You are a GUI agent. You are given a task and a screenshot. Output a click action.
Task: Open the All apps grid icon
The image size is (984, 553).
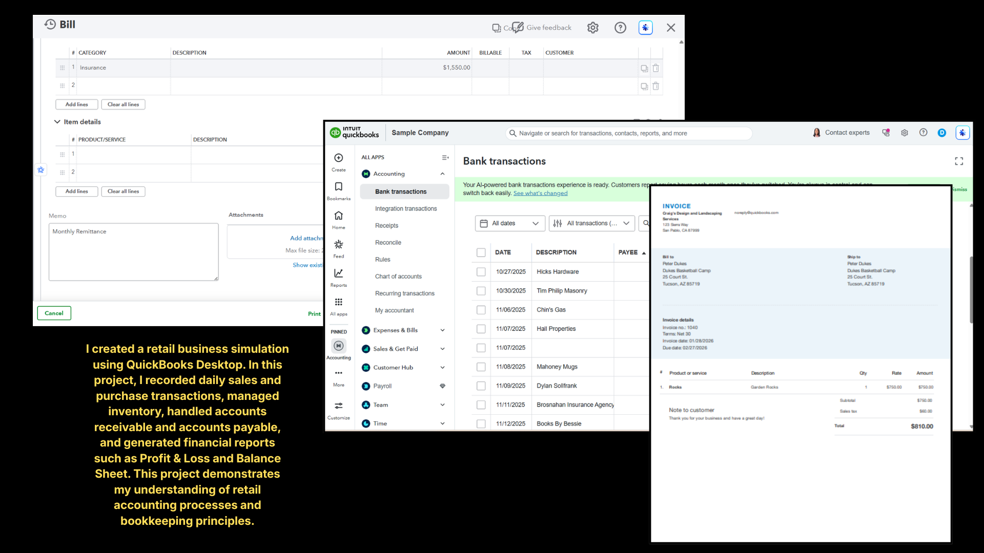click(338, 302)
